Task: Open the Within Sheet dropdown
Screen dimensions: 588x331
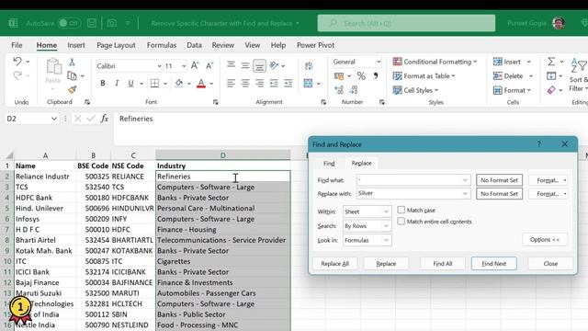Action: pyautogui.click(x=386, y=211)
